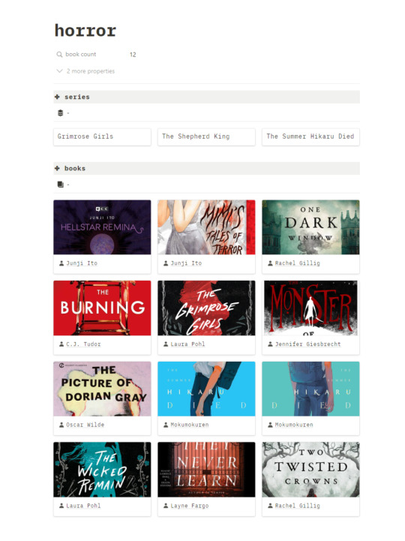Open The Grimrose Girls book cover
The width and height of the screenshot is (405, 541).
[x=206, y=308]
